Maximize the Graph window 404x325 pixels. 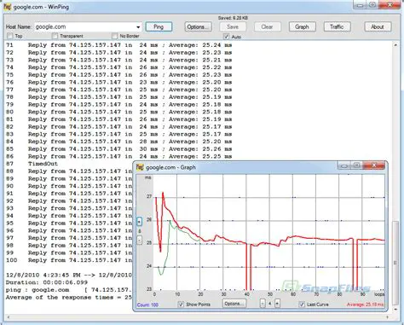356,165
